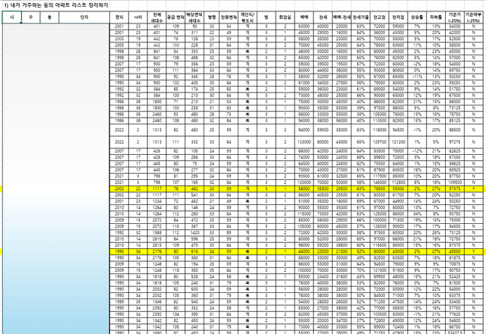Click the 상승률 value -12%
Screen dimensions: 486x334
pos(417,151)
